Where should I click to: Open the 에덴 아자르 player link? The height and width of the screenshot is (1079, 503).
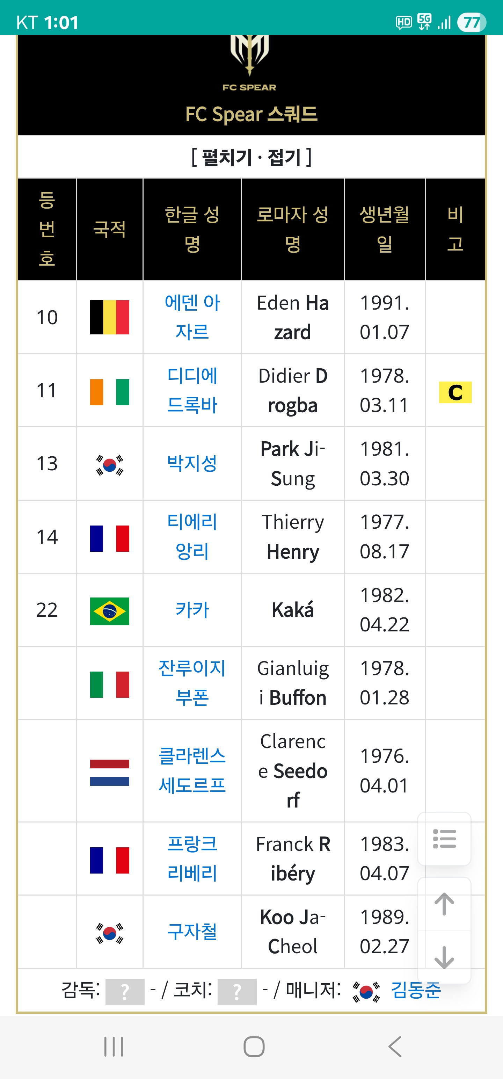(x=192, y=317)
